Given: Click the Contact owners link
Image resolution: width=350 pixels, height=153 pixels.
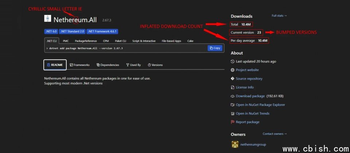Looking at the screenshot, I should (x=275, y=134).
